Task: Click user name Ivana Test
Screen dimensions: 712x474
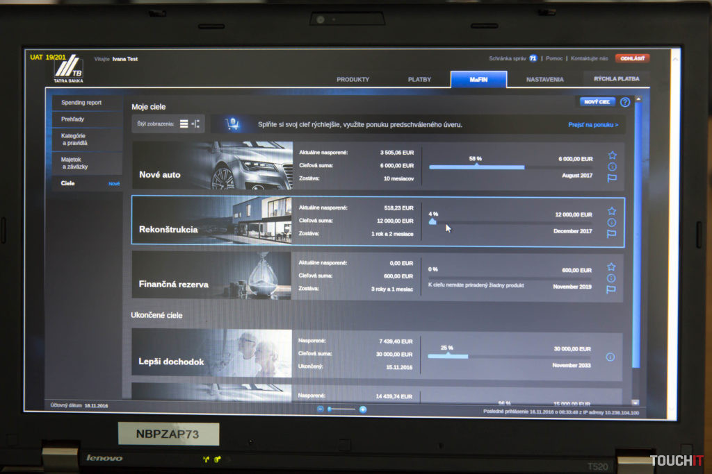Action: [x=125, y=59]
